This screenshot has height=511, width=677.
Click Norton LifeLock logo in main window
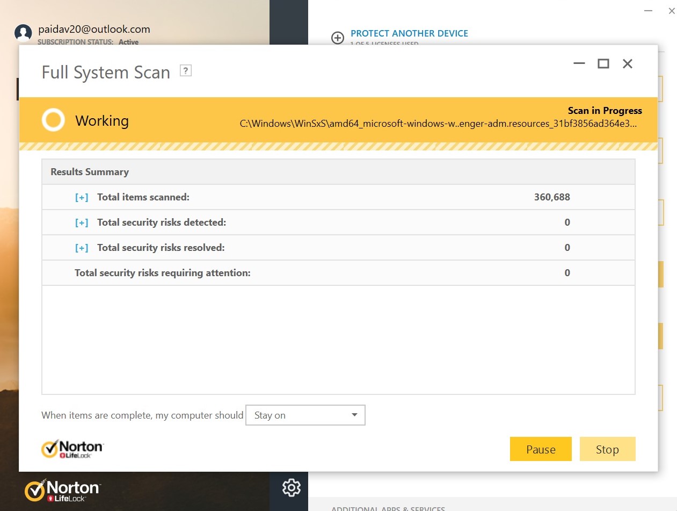tap(62, 491)
